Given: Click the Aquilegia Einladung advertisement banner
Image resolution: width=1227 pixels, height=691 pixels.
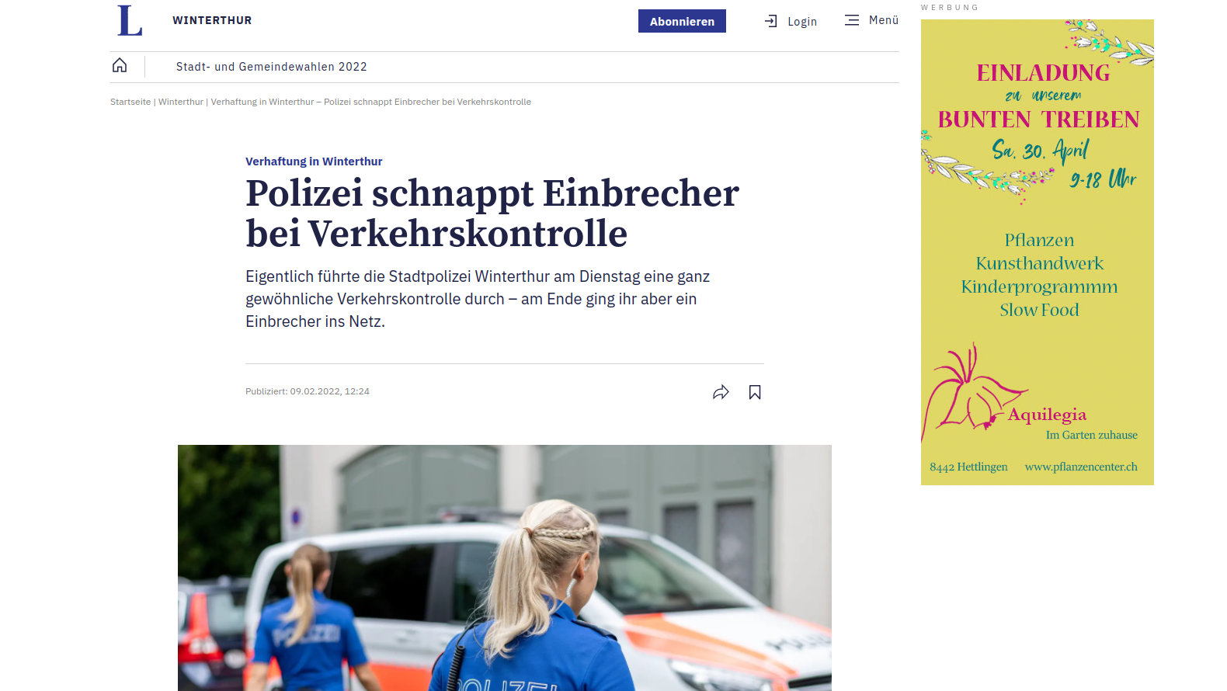Looking at the screenshot, I should (x=1038, y=252).
